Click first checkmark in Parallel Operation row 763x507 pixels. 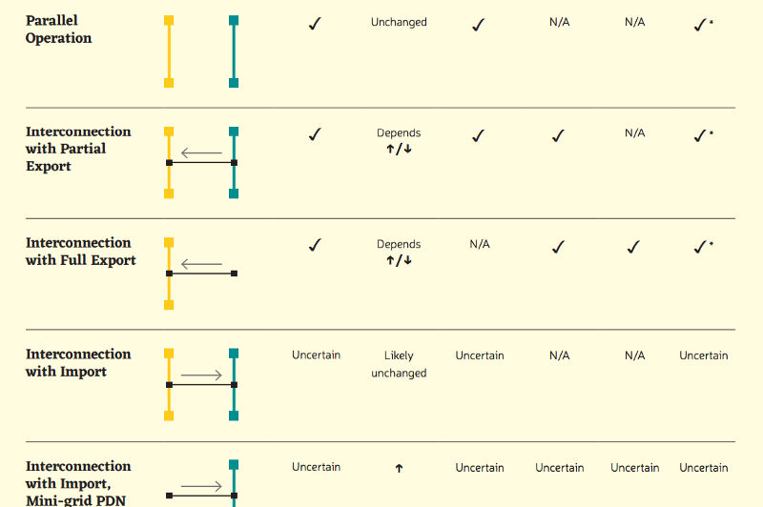316,23
